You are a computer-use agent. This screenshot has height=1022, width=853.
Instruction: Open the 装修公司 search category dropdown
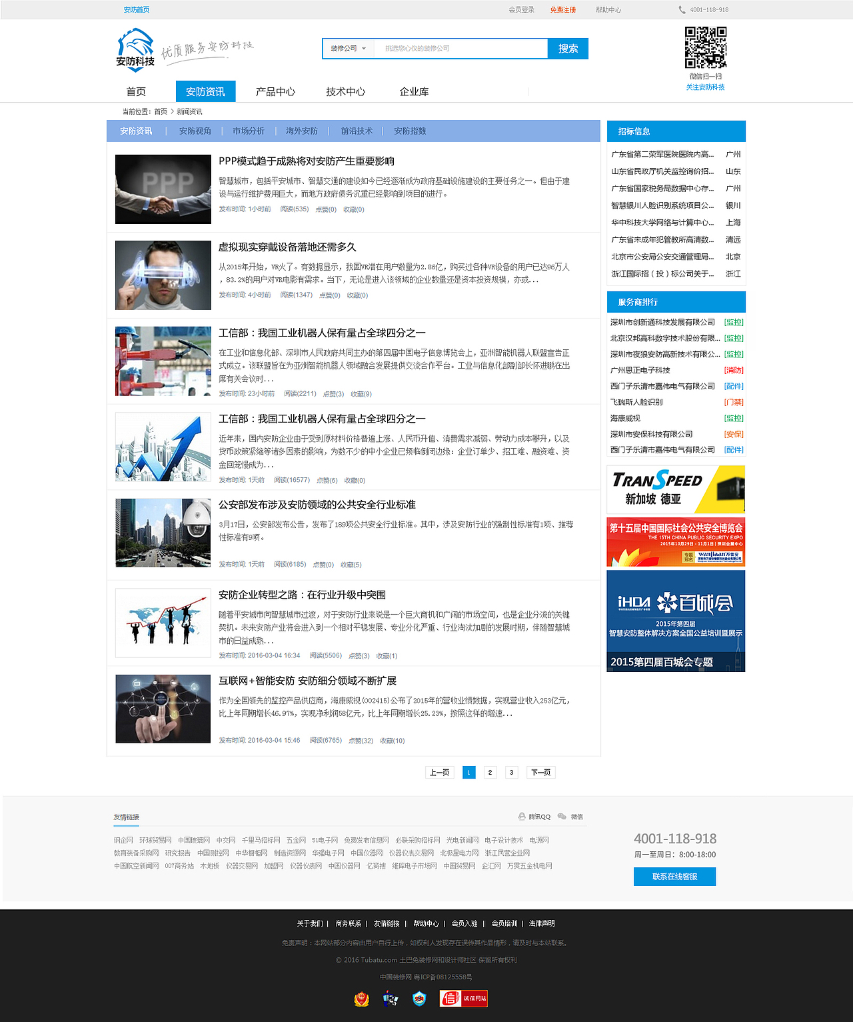click(347, 48)
